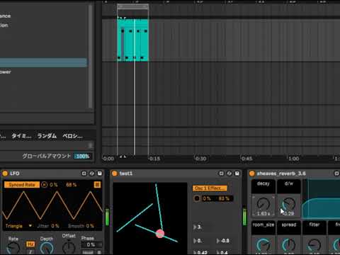Click the 0:30 time ruler marker

(x=200, y=159)
